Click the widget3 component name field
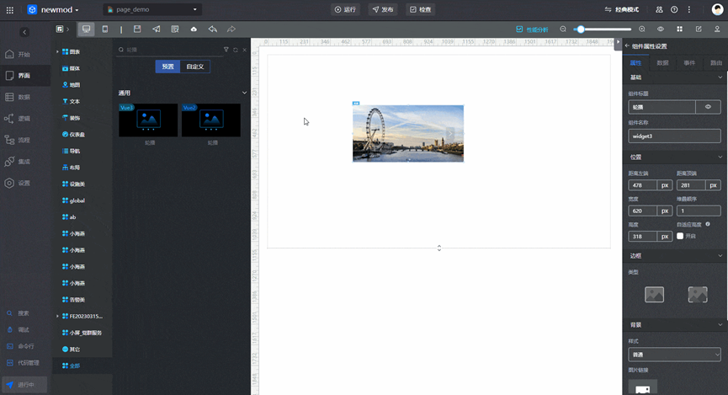728x395 pixels. [x=675, y=136]
